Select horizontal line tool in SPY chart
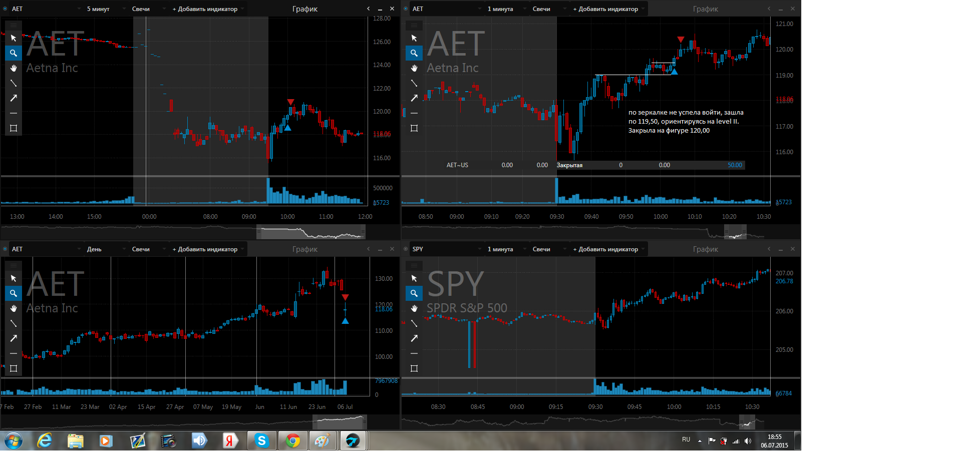 click(x=414, y=353)
